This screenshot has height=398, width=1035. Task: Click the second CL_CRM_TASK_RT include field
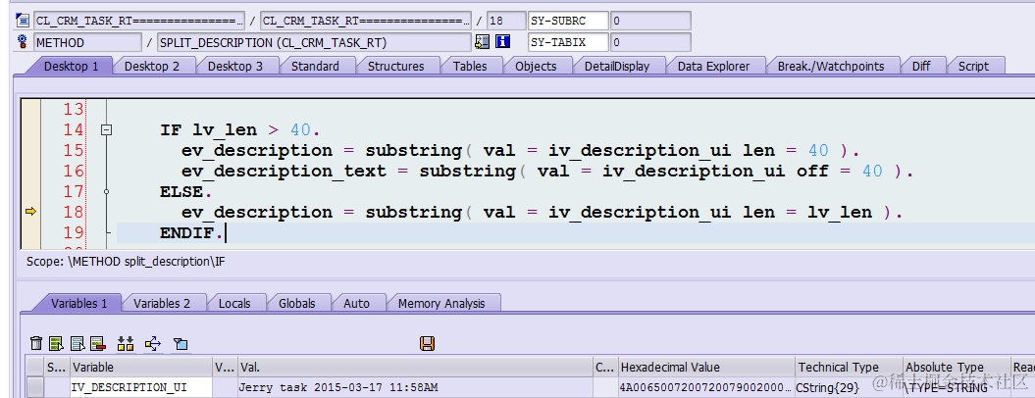(366, 21)
